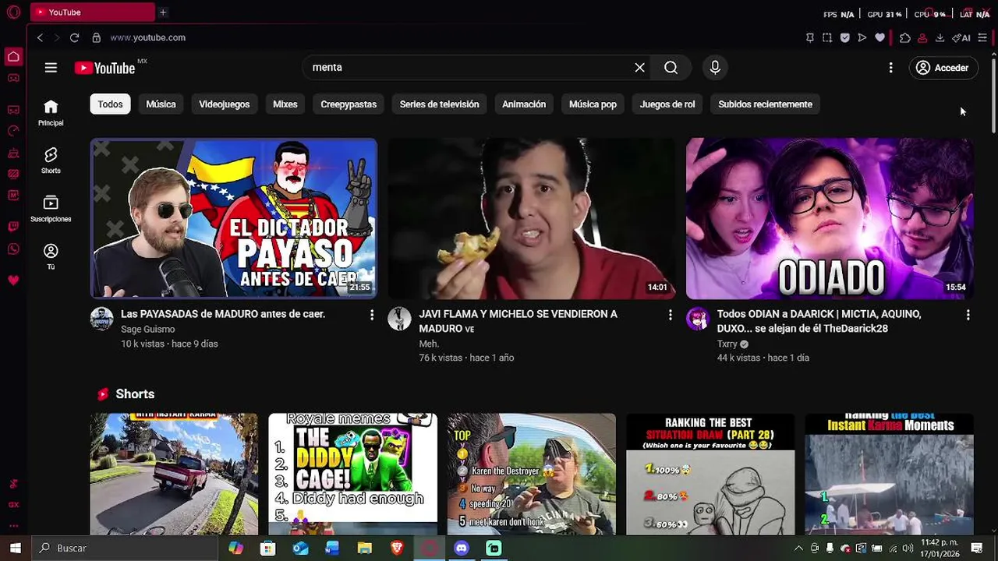The height and width of the screenshot is (561, 998).
Task: Select the Juegos de rol chip
Action: pos(667,104)
